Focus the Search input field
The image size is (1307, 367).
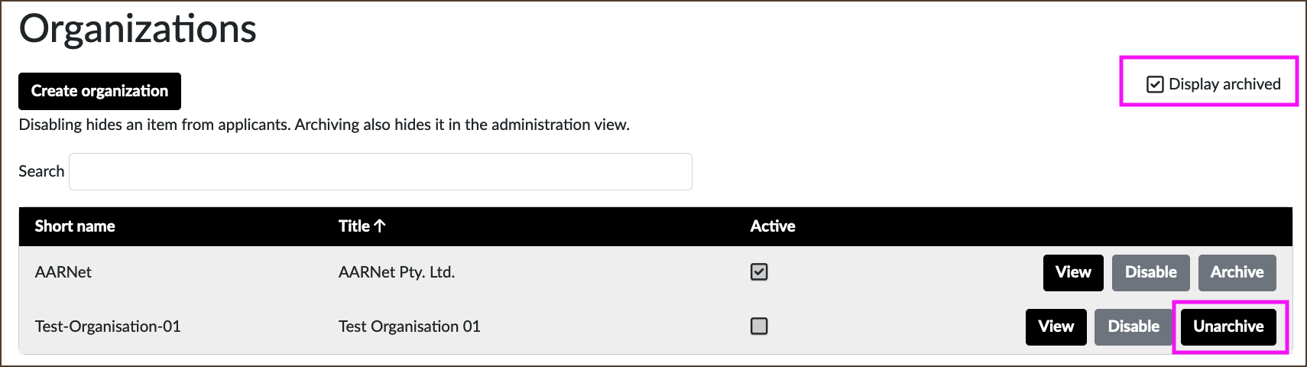coord(381,171)
